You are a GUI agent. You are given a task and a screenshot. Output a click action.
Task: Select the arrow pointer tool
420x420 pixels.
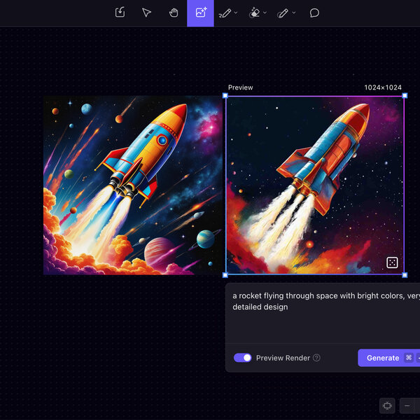pyautogui.click(x=146, y=13)
